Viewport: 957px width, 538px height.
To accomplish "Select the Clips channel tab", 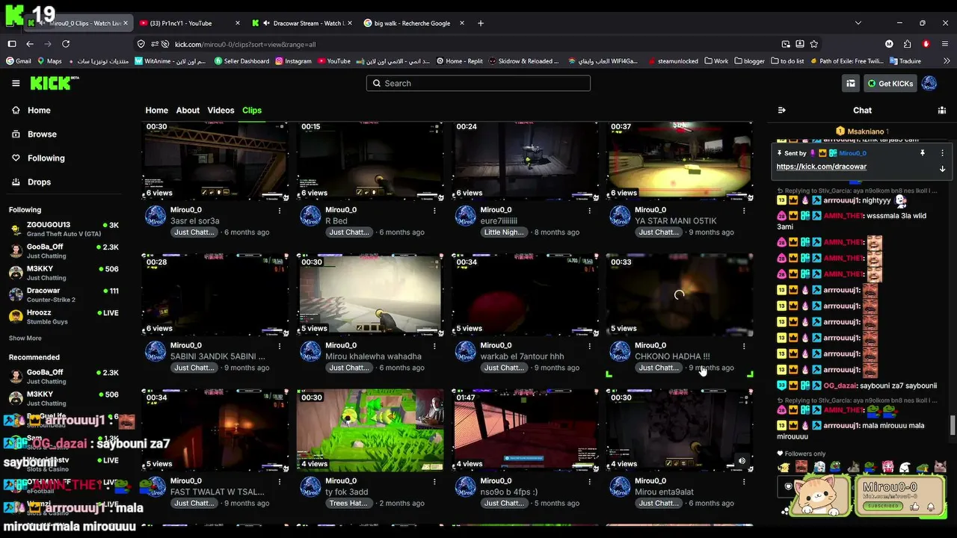I will (252, 110).
